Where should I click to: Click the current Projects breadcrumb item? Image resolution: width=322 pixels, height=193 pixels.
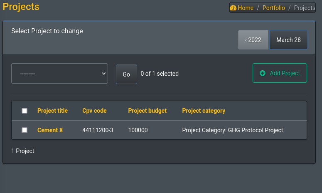[304, 8]
